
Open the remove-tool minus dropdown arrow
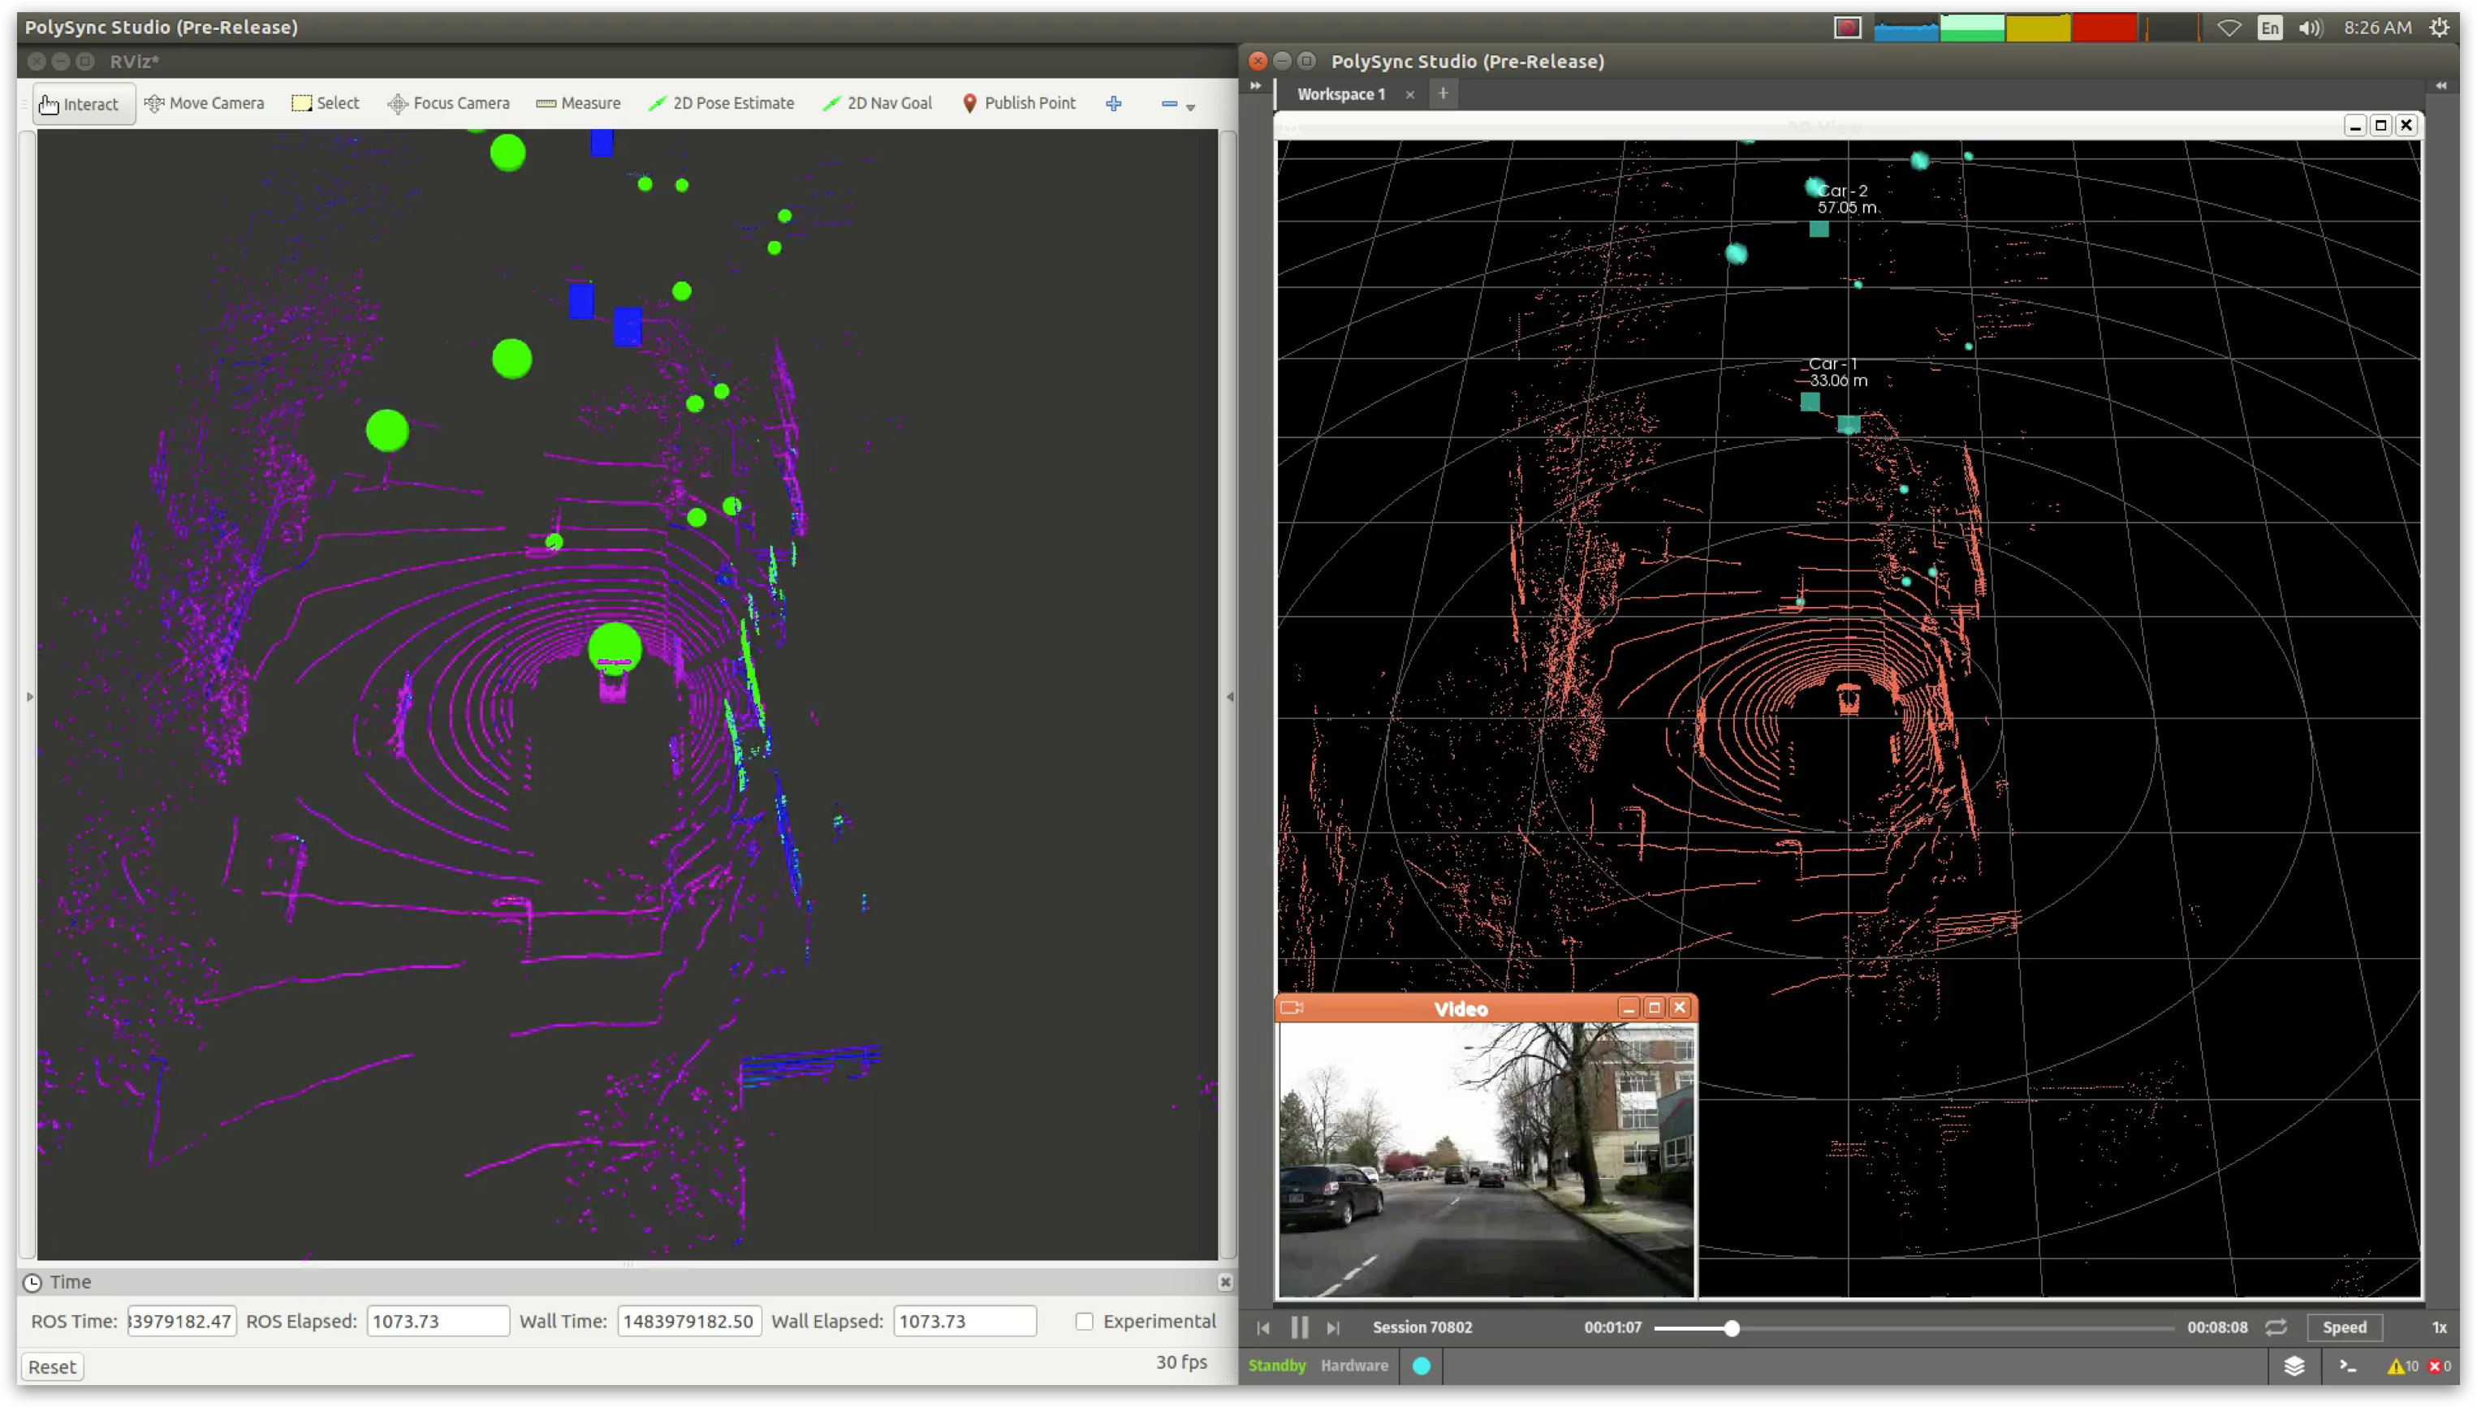point(1190,106)
